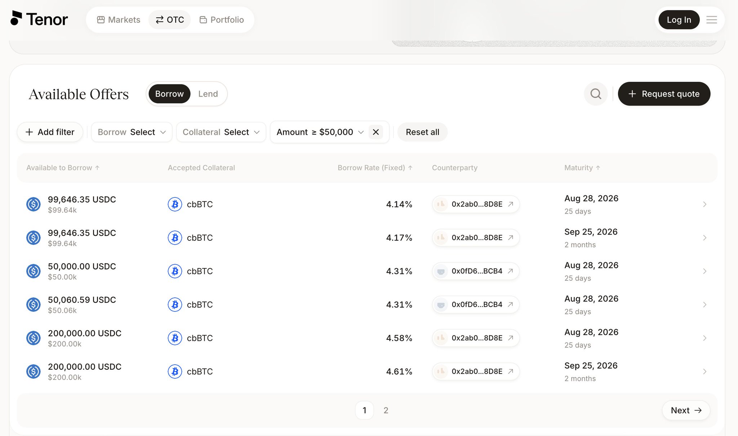Select the Borrow toggle option

pos(169,94)
